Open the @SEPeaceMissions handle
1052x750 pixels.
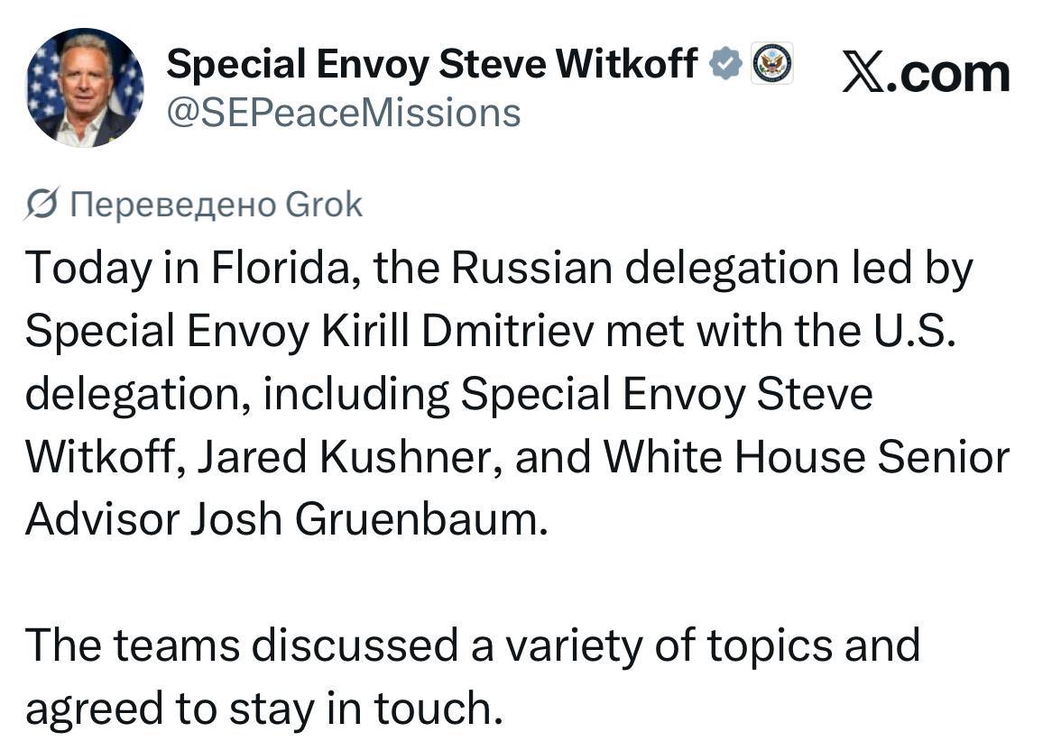(344, 114)
